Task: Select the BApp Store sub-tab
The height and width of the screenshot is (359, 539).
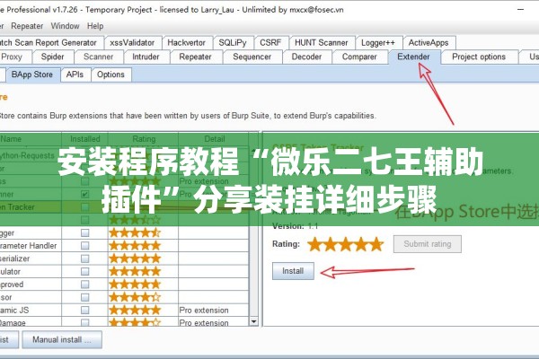Action: click(x=32, y=74)
